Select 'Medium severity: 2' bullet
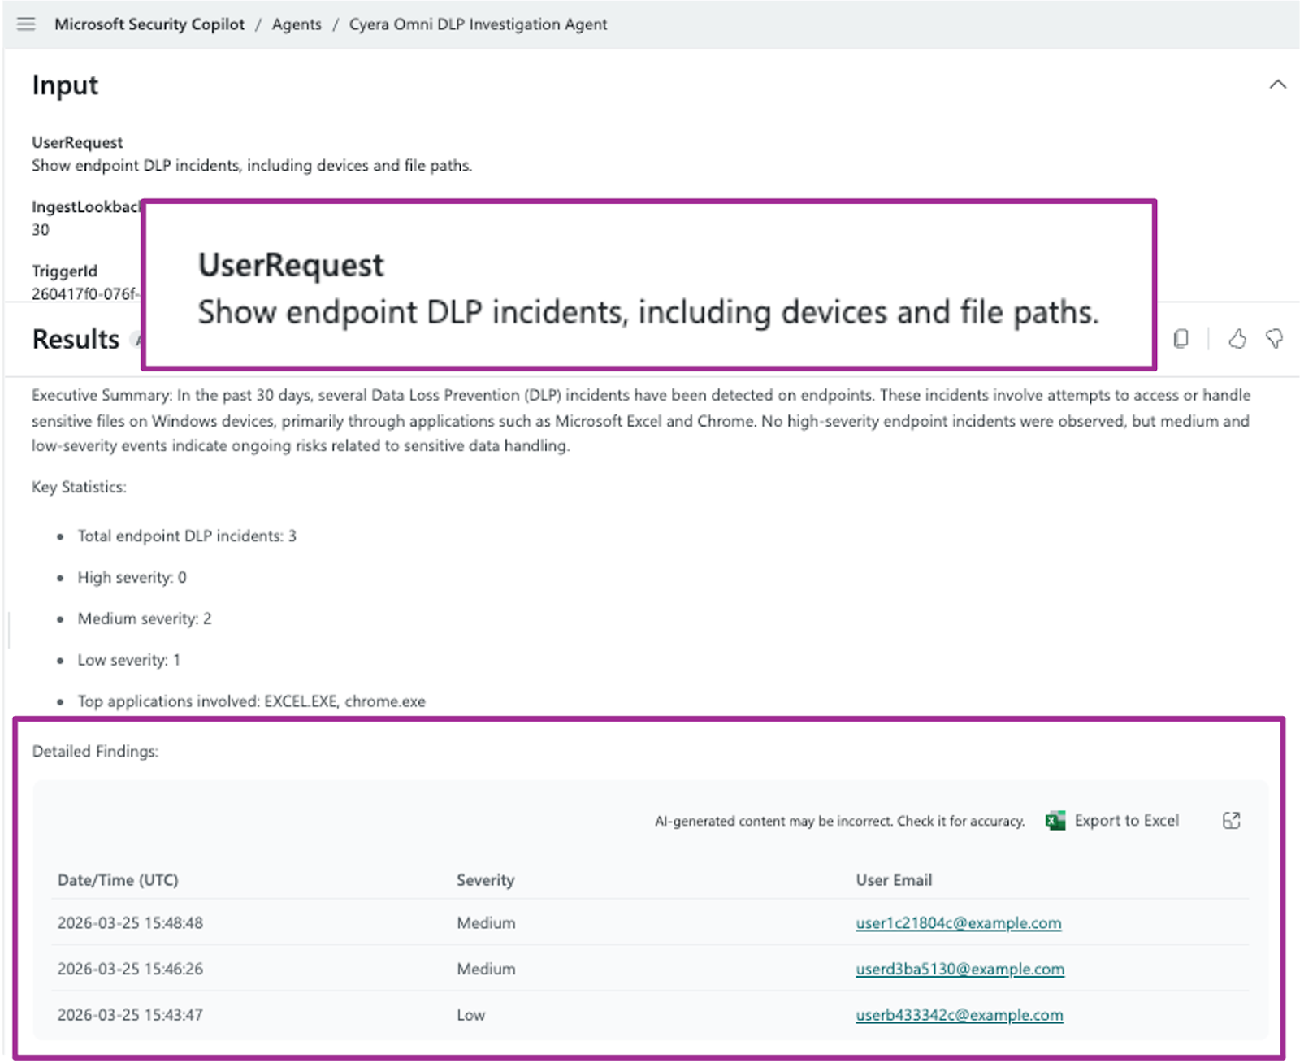 [145, 618]
